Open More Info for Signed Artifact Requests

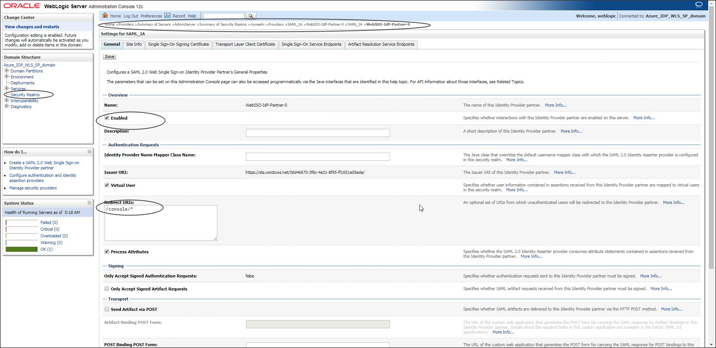tap(661, 289)
